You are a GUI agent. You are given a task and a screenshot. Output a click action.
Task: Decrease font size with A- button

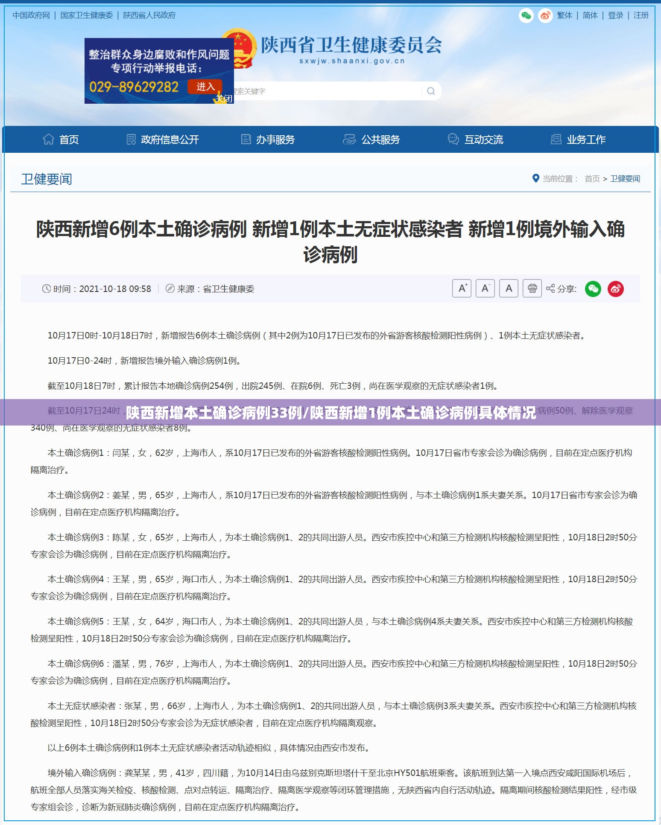click(486, 289)
